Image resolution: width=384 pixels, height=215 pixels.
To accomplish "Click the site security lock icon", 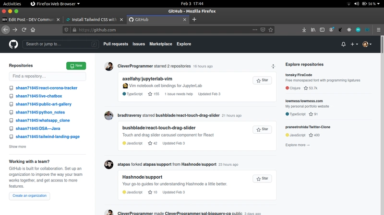I will (x=74, y=30).
